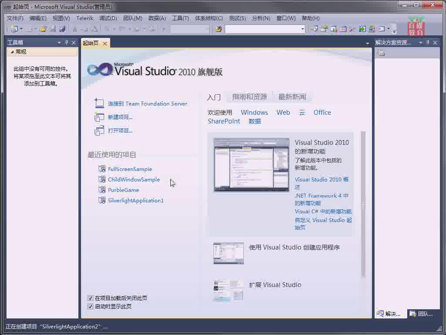Click the Find in Files toolbar icon
The width and height of the screenshot is (446, 335).
pos(219,29)
